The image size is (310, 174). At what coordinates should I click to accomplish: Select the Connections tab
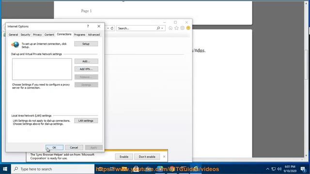(64, 34)
